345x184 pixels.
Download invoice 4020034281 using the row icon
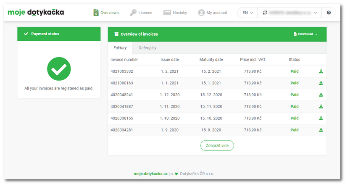pyautogui.click(x=321, y=130)
